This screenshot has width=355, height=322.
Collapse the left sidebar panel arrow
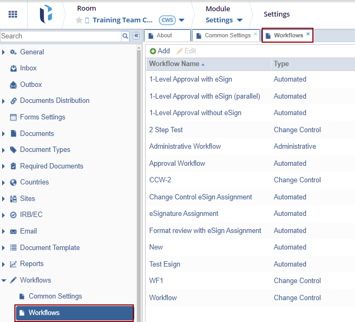[x=136, y=36]
